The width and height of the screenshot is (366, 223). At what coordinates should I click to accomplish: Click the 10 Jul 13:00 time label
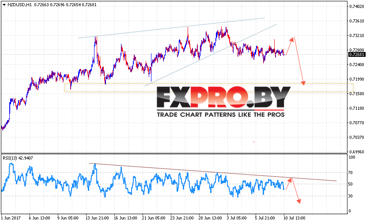click(x=294, y=218)
